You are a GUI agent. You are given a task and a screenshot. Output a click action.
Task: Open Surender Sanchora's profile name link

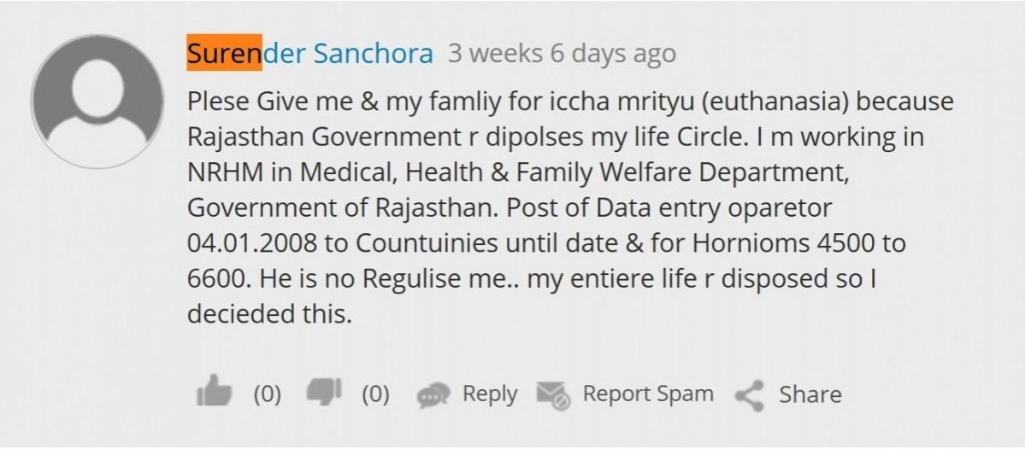click(x=310, y=54)
